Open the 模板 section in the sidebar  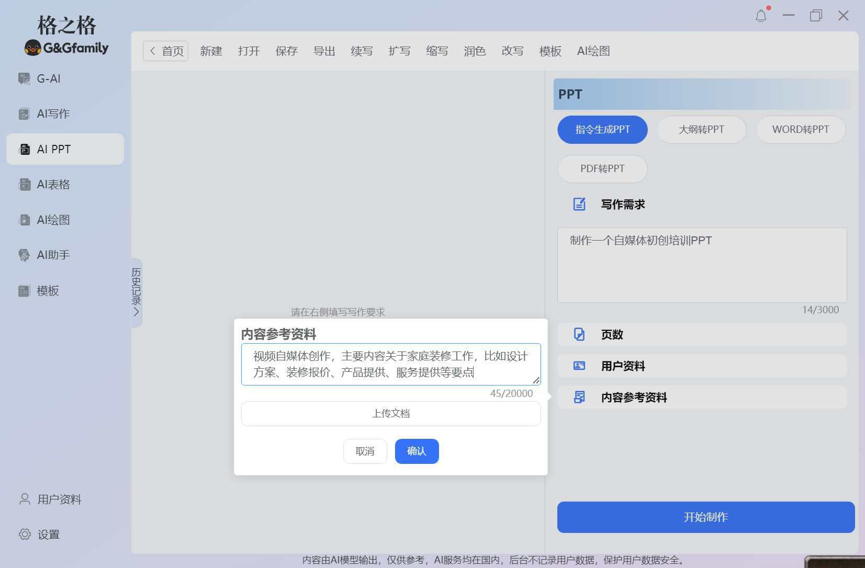click(47, 291)
